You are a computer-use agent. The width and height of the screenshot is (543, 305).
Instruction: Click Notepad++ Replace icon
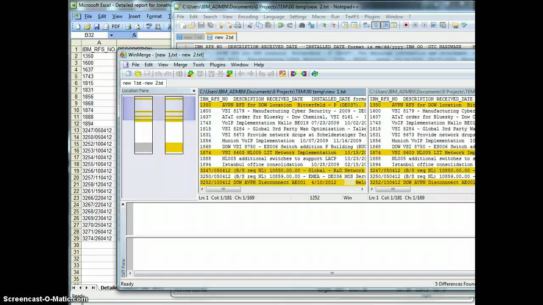311,25
